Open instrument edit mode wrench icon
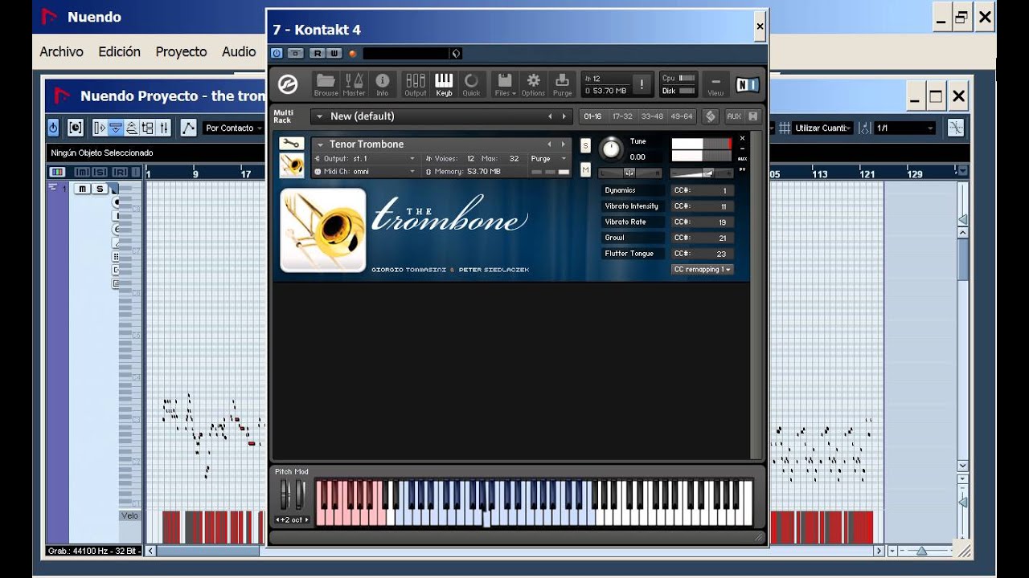 (x=291, y=144)
